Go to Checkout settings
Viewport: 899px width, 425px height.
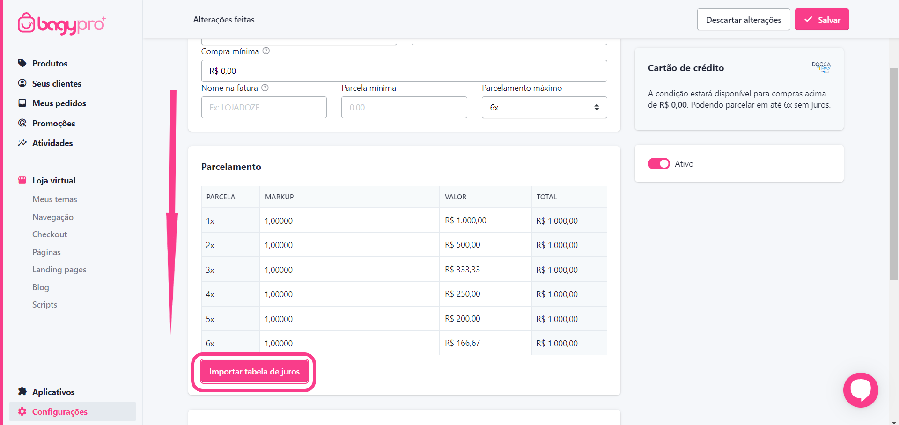click(x=50, y=234)
